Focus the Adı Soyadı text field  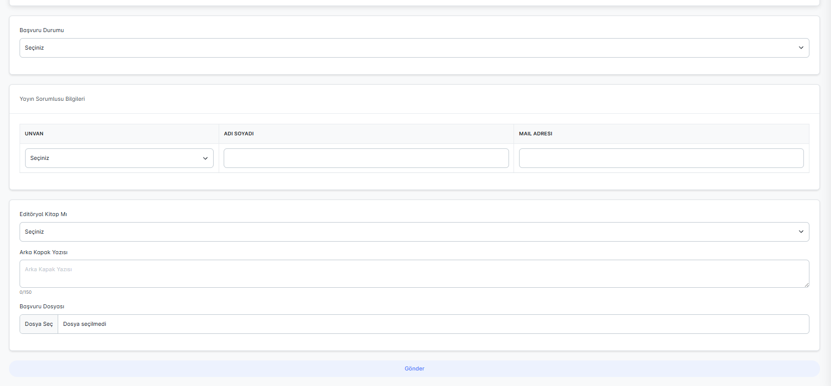366,158
